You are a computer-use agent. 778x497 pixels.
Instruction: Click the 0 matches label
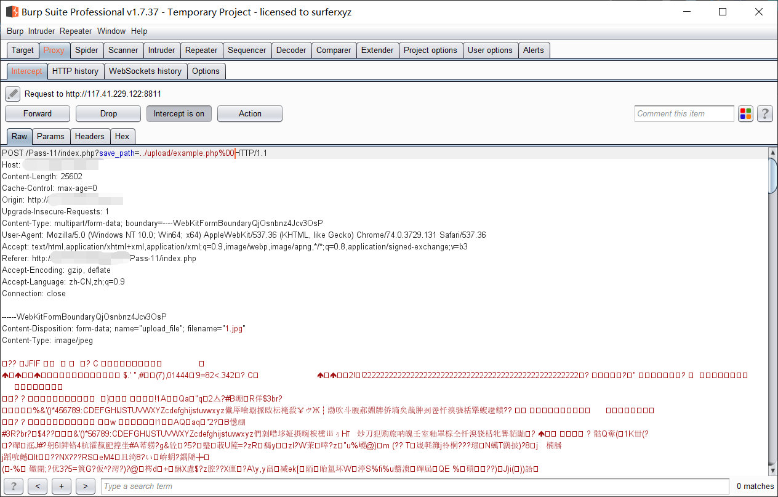755,486
